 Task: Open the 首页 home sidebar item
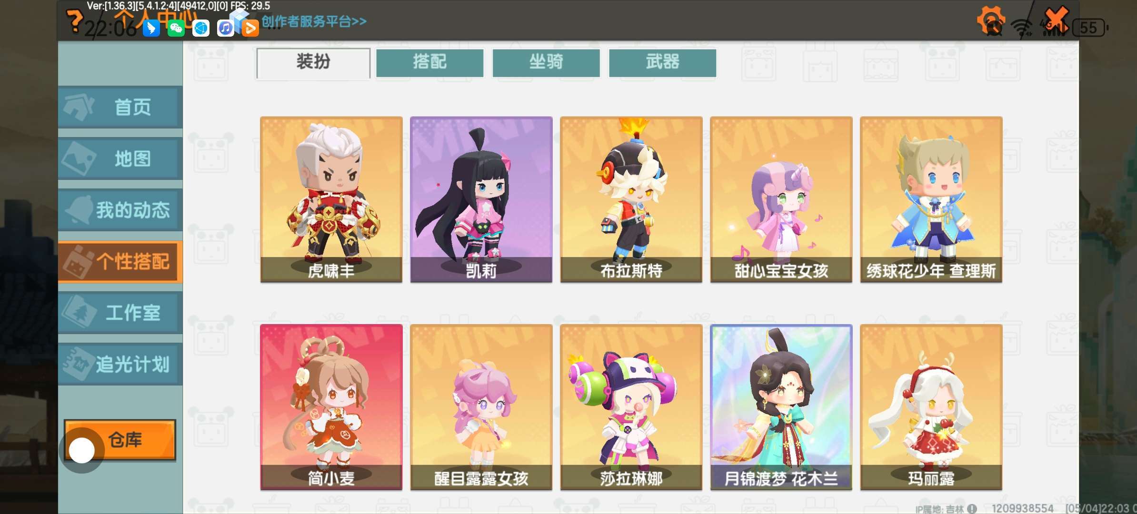pos(120,107)
